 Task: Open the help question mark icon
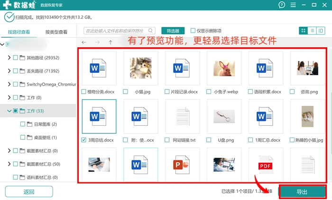[x=282, y=5]
